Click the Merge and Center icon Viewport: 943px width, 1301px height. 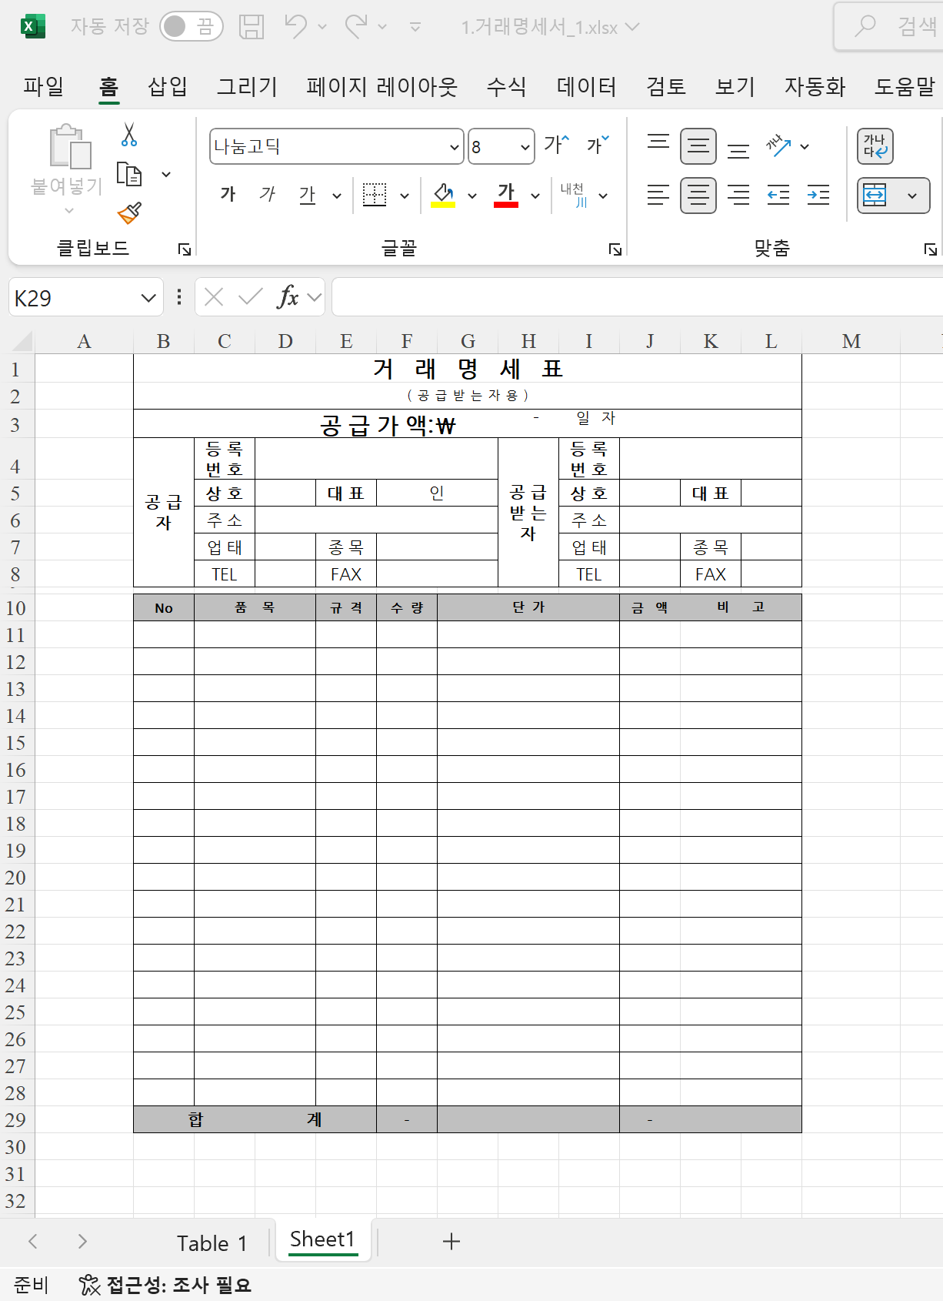[x=875, y=196]
